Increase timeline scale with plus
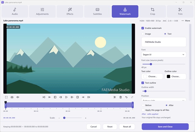Image resolution: width=195 pixels, height=132 pixels. [86, 118]
